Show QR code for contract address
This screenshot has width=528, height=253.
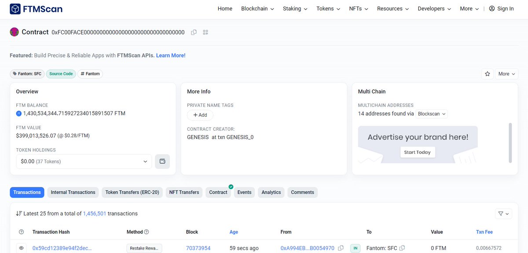(x=205, y=32)
